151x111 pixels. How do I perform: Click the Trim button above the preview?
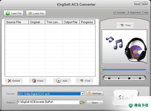coord(125,25)
